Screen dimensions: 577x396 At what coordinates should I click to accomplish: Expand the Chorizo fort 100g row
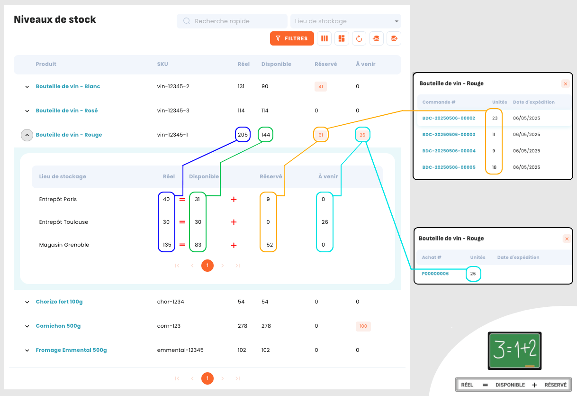click(27, 302)
